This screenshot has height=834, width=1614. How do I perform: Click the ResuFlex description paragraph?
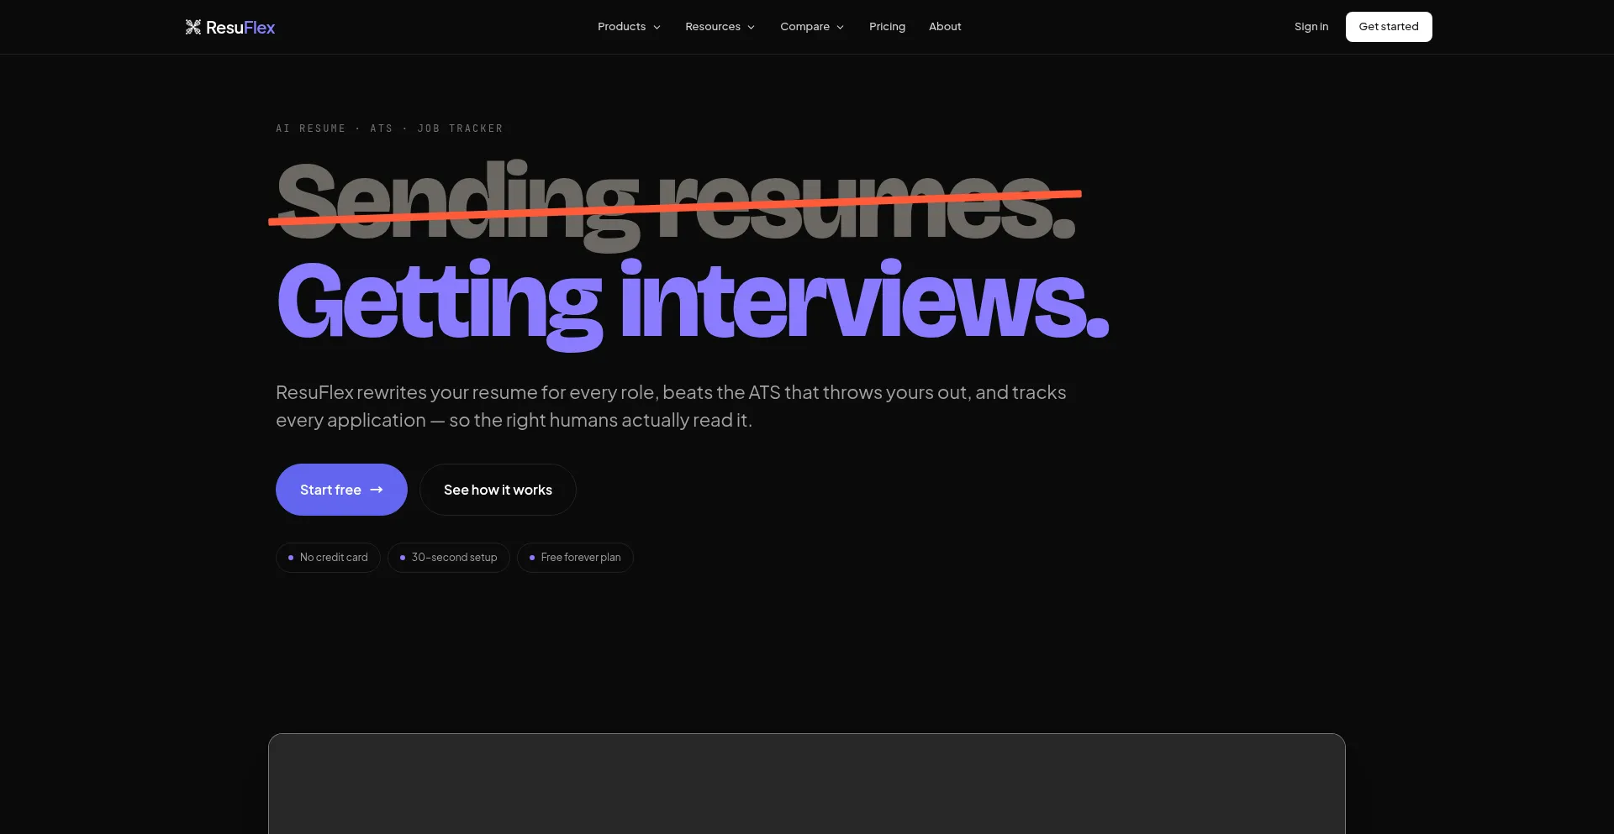[x=671, y=407]
